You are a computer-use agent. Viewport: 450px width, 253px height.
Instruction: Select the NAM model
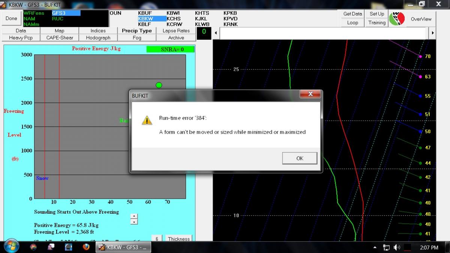[x=29, y=19]
